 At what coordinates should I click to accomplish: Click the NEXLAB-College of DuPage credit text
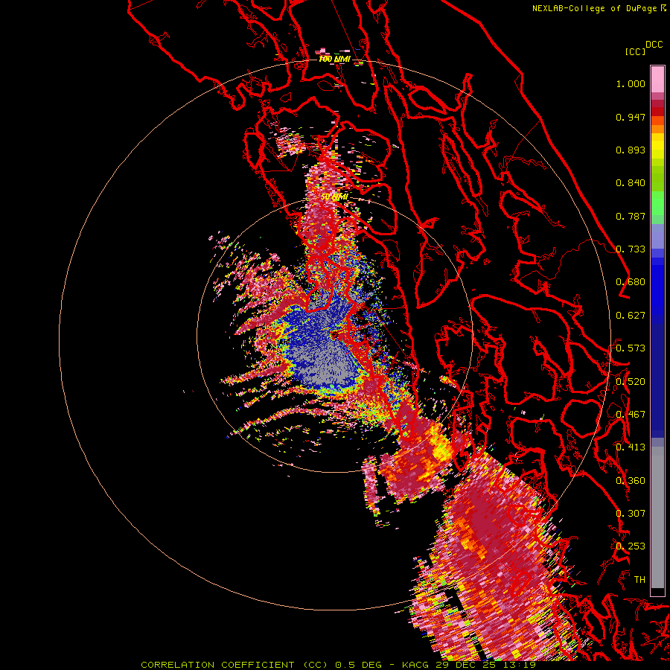point(594,8)
